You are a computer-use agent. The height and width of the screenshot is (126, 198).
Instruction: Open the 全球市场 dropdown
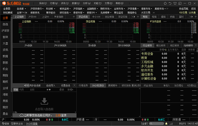pos(119,9)
